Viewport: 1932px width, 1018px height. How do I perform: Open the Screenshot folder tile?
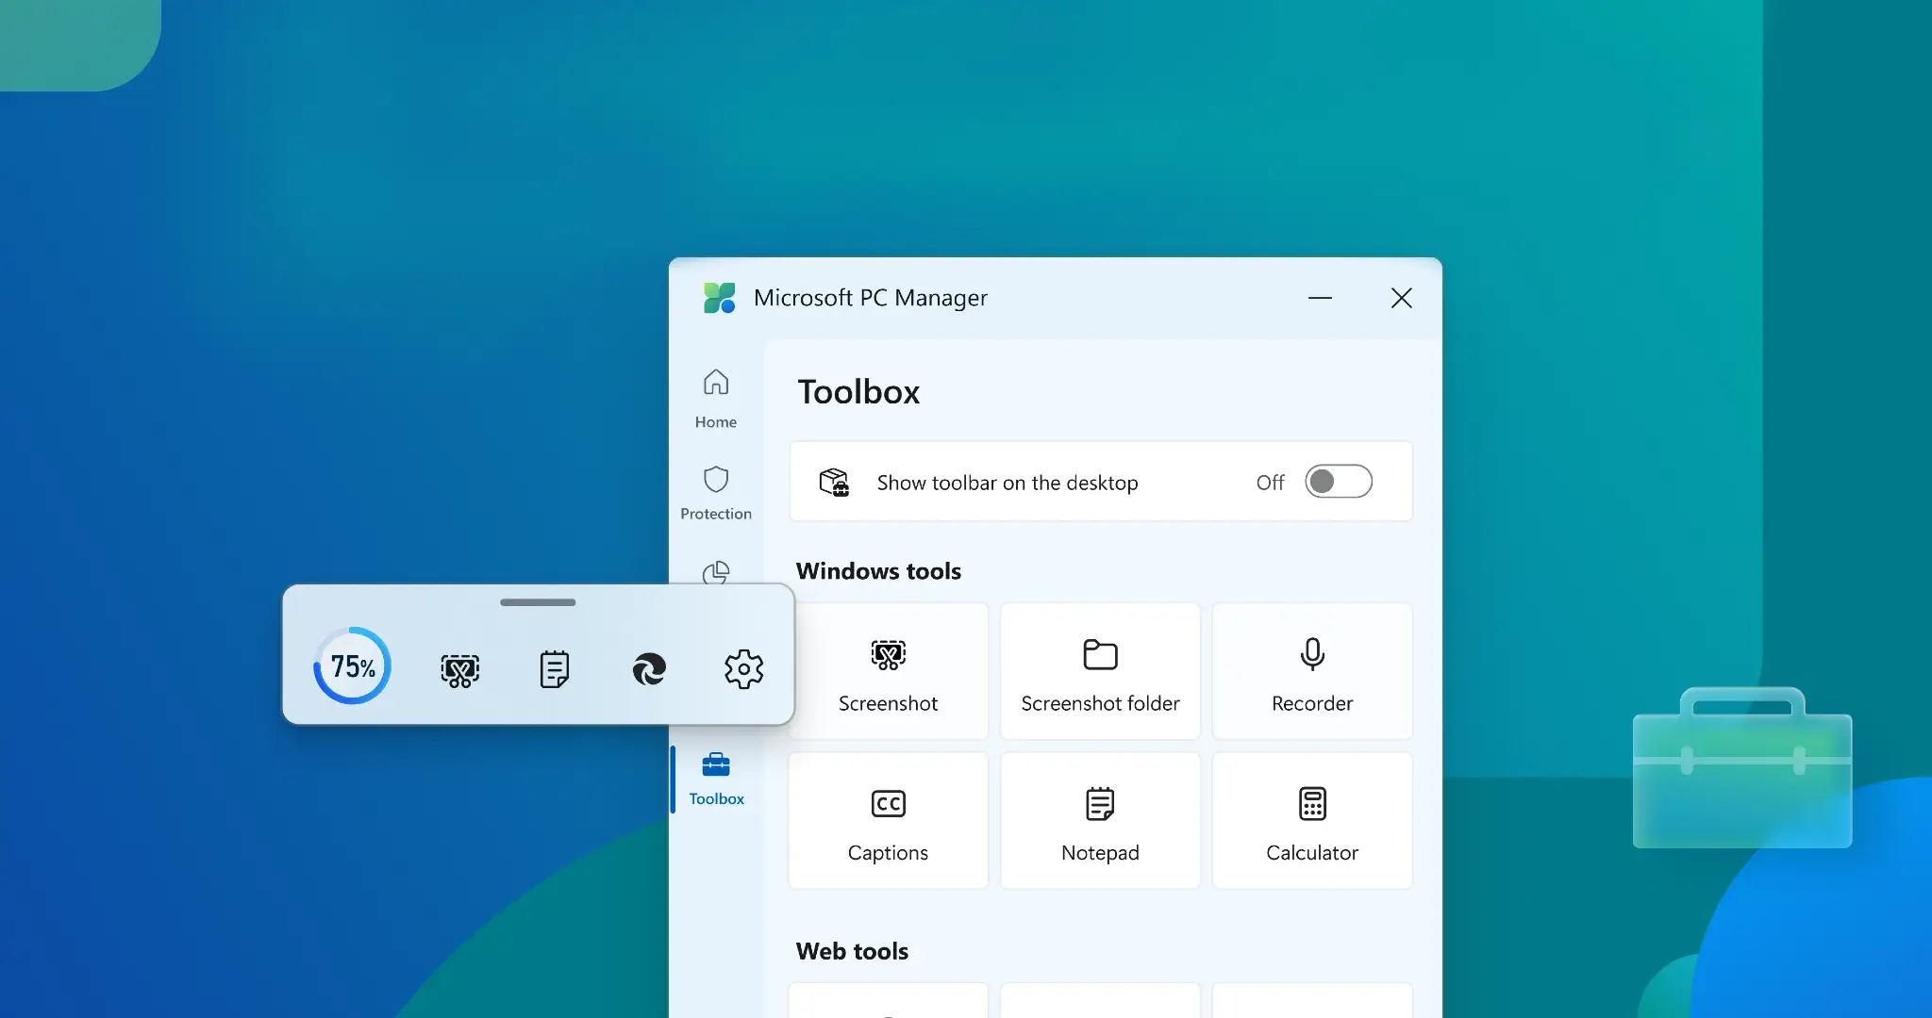[1100, 672]
